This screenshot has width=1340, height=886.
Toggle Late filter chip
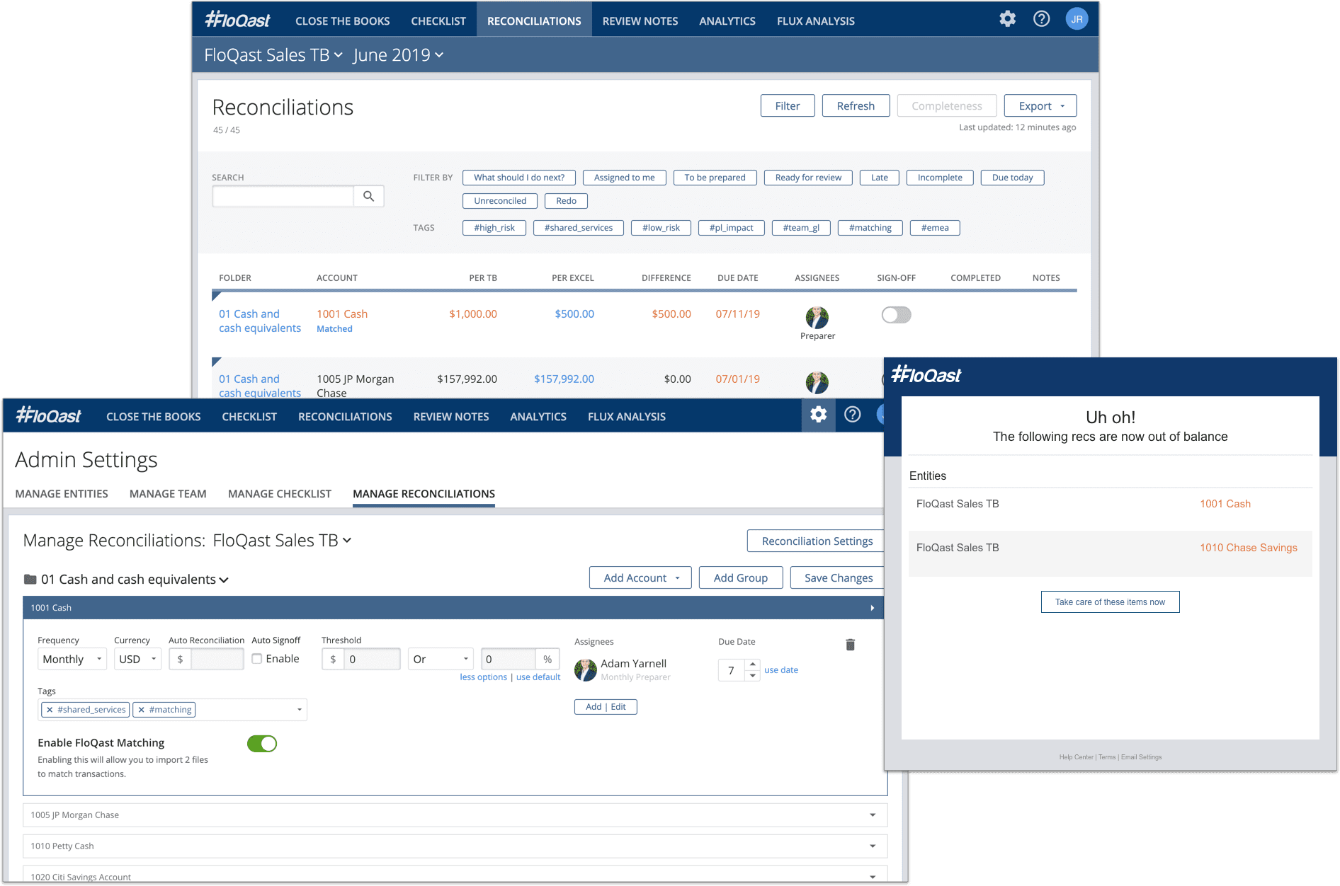880,178
